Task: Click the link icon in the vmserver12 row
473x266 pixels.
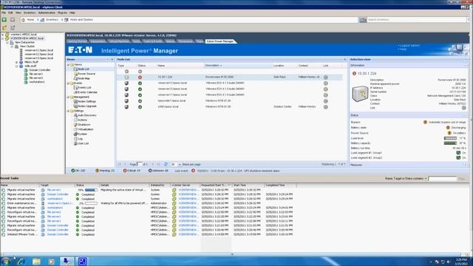Action: (325, 83)
